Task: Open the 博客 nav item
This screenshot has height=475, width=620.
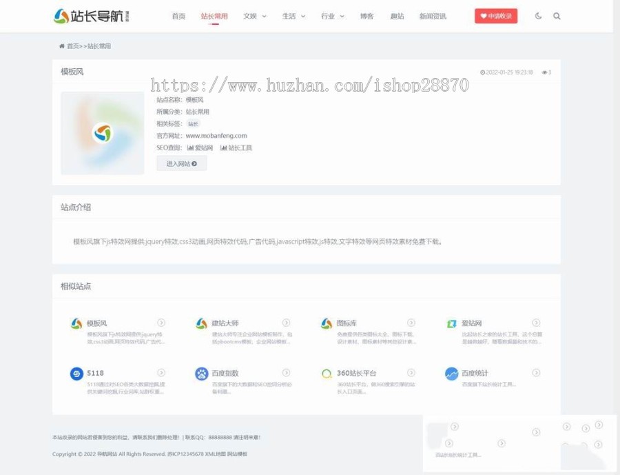Action: pos(366,17)
